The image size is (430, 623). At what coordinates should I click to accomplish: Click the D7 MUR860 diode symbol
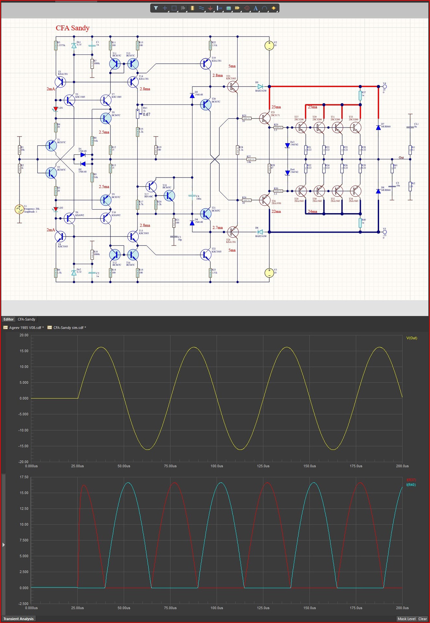[x=378, y=128]
